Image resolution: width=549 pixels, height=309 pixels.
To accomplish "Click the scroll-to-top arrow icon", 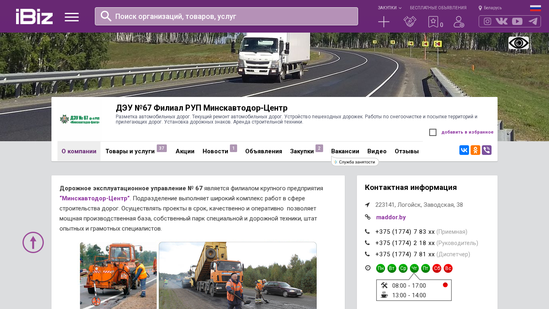I will (x=33, y=243).
